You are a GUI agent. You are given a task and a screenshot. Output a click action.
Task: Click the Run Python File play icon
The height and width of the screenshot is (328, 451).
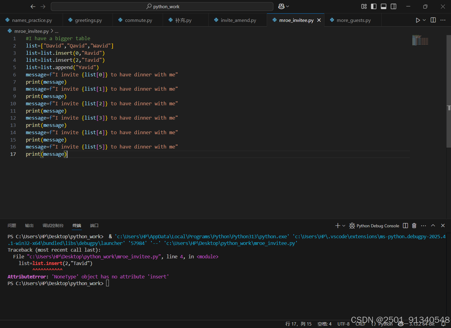click(x=418, y=20)
